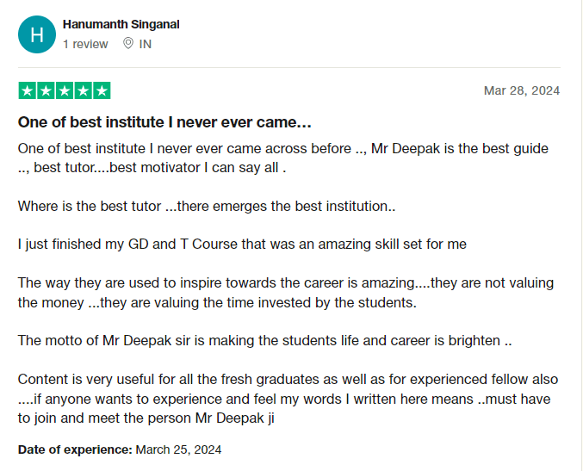Click the "IN" country label
This screenshot has height=471, width=583.
(145, 44)
